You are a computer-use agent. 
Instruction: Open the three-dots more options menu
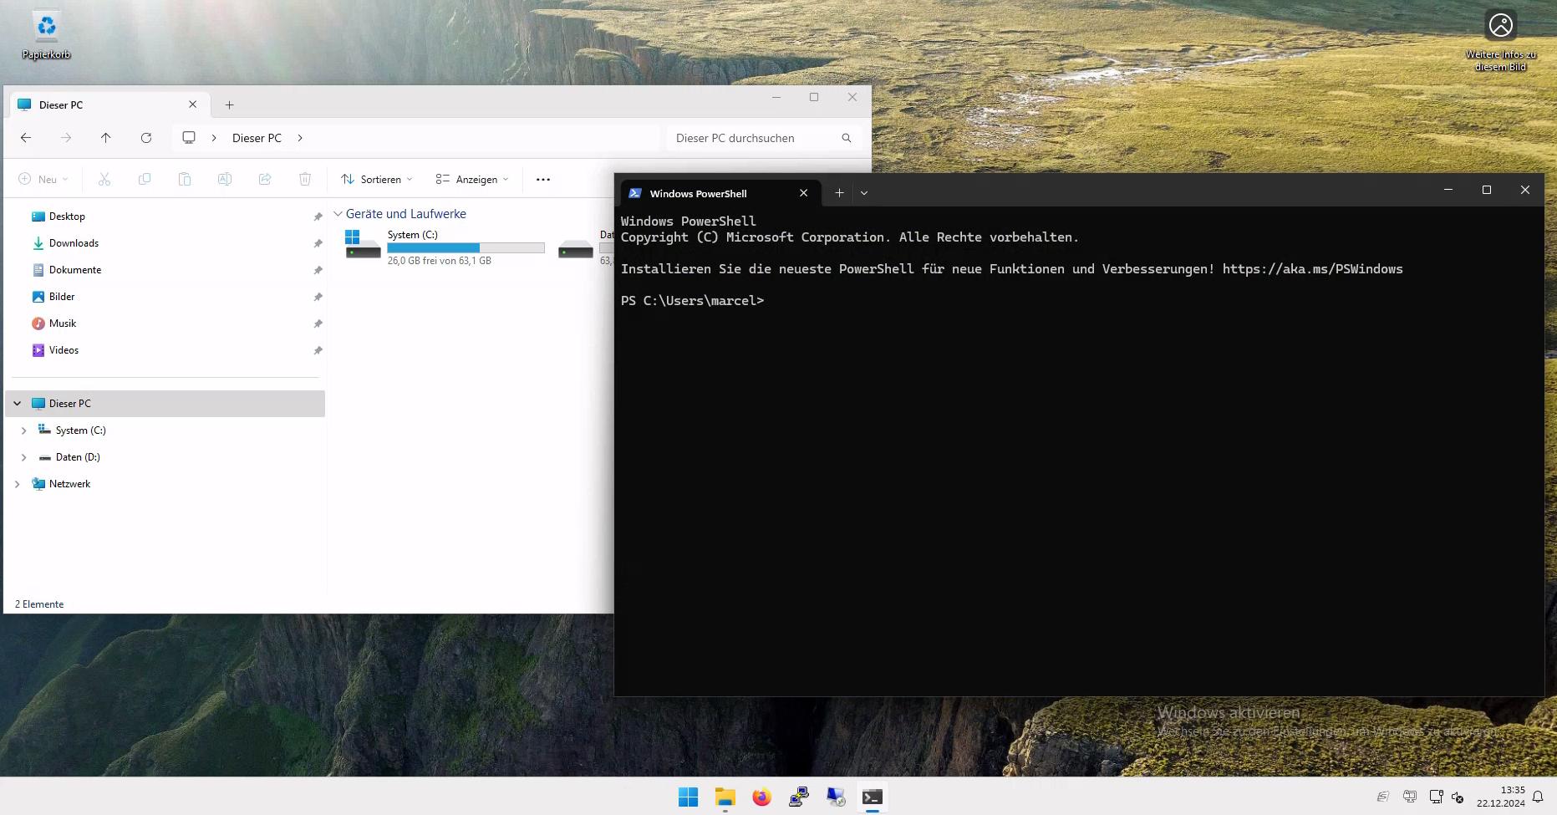[543, 180]
